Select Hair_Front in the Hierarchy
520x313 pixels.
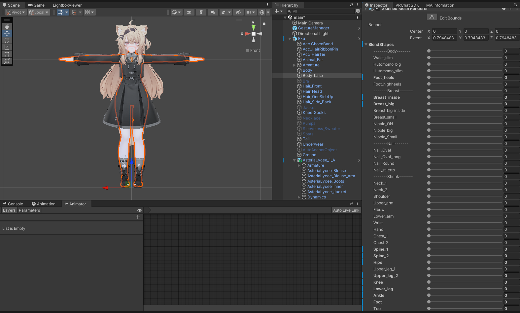312,86
